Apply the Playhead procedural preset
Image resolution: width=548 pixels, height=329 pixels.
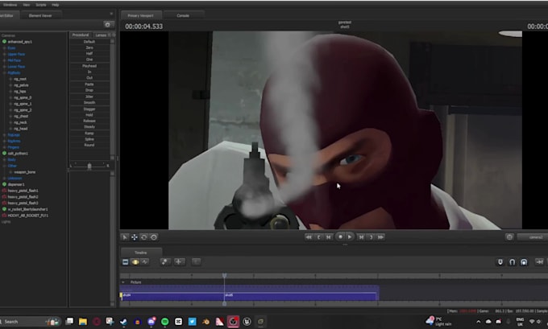click(89, 66)
